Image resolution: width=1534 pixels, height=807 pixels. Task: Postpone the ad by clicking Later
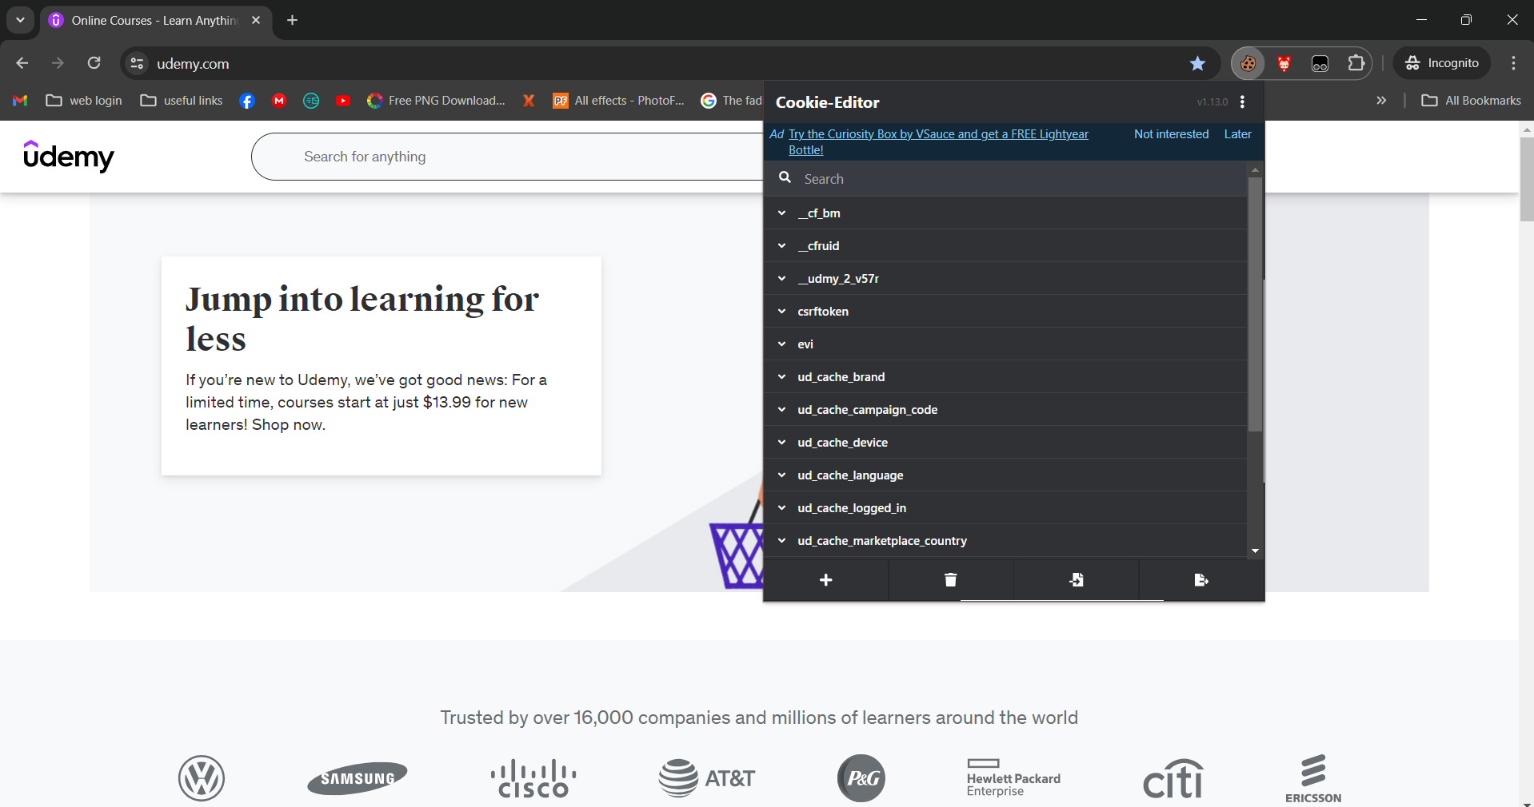(x=1237, y=134)
